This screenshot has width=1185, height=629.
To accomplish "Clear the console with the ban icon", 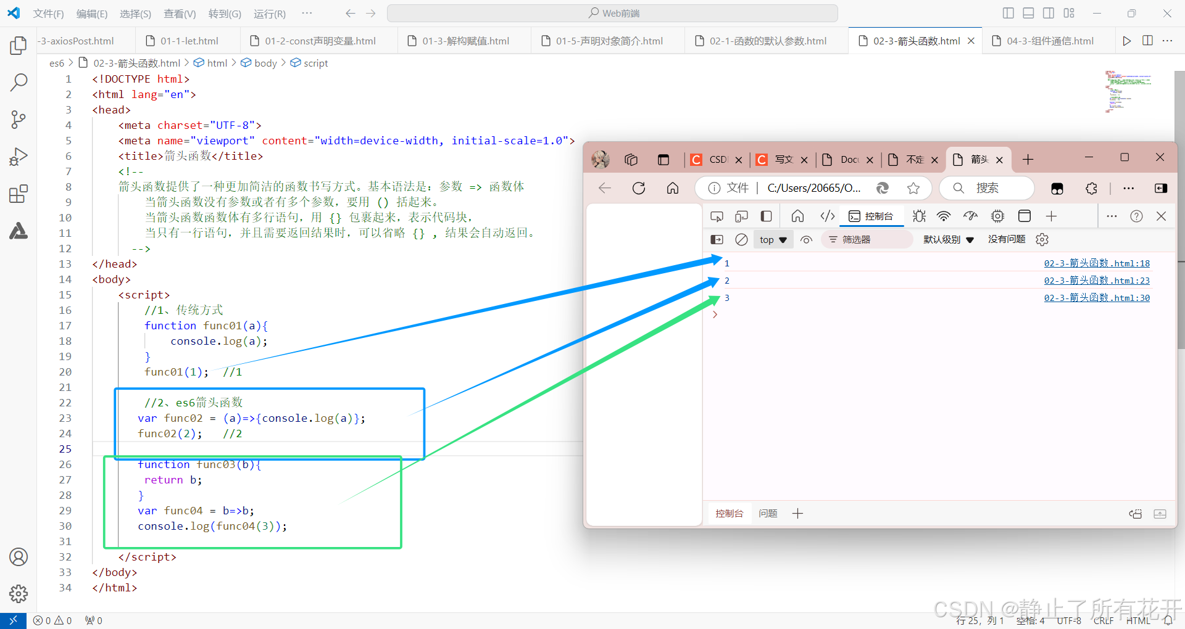I will pyautogui.click(x=741, y=239).
